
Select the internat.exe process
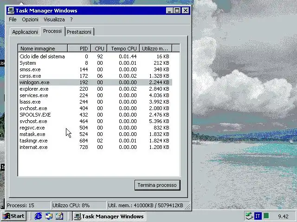[95, 147]
